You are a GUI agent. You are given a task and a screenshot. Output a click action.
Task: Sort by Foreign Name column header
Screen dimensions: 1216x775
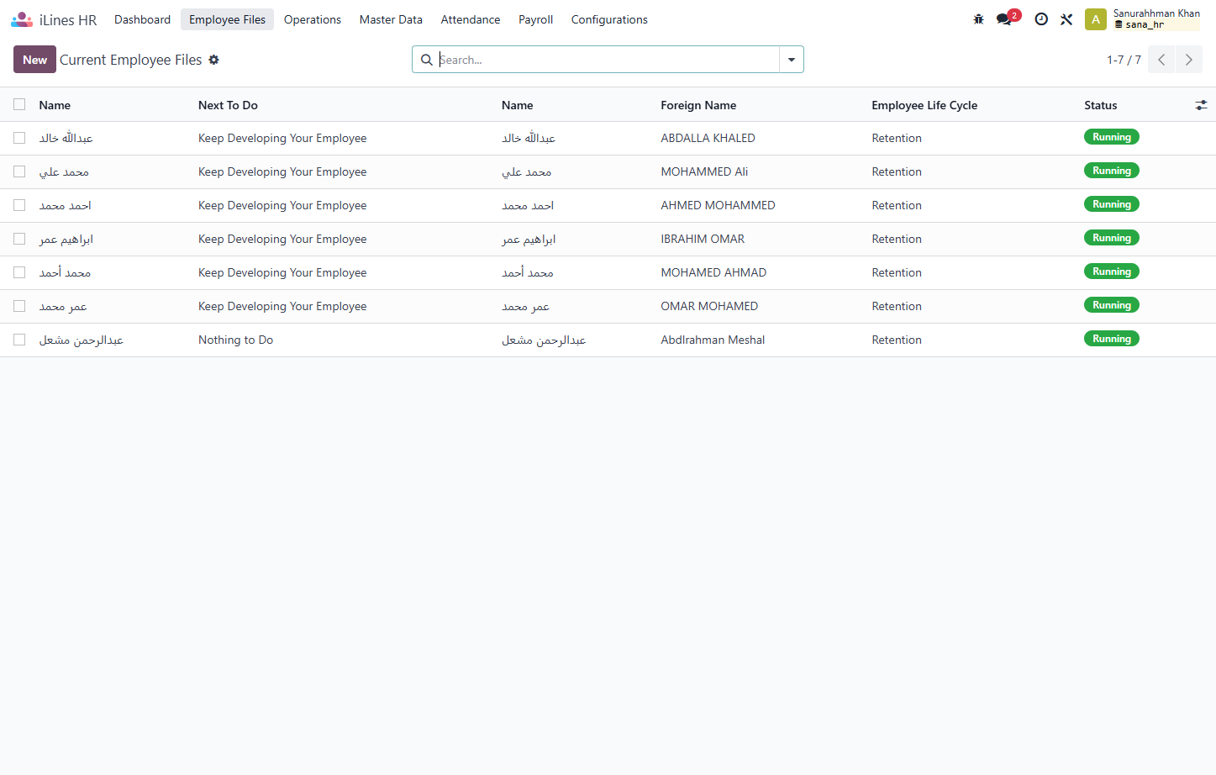[x=698, y=105]
